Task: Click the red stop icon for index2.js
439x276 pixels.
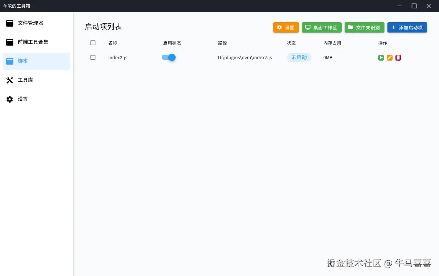Action: pos(398,57)
